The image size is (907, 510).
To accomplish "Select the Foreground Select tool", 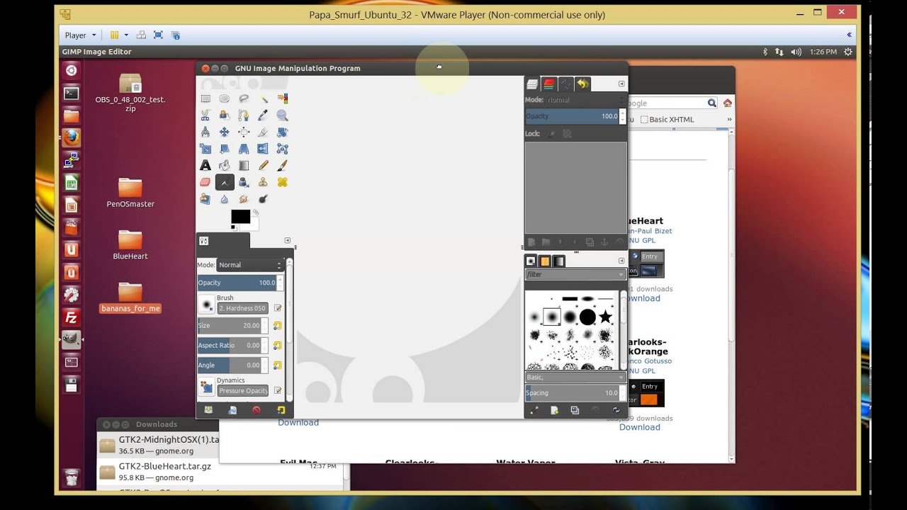I will point(225,115).
